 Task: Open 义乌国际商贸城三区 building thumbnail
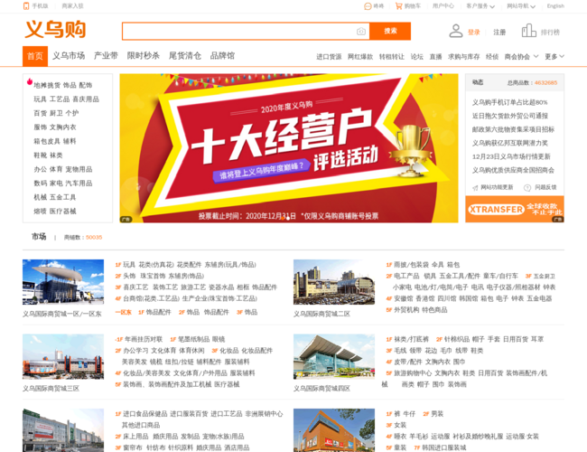click(x=63, y=356)
